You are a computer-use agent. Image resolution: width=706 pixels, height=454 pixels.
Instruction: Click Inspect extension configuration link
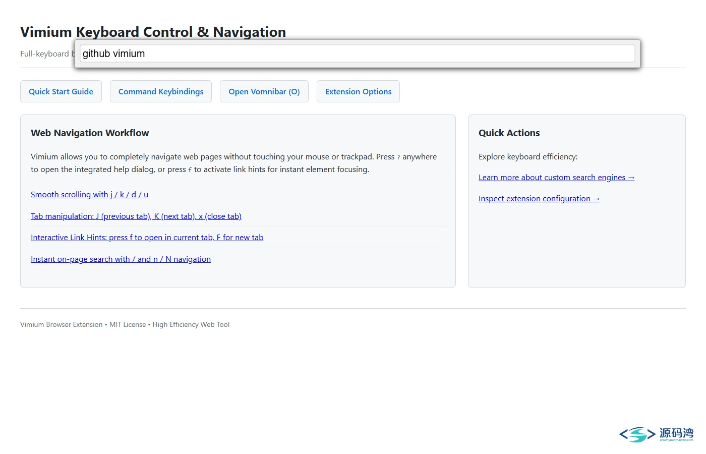point(539,199)
